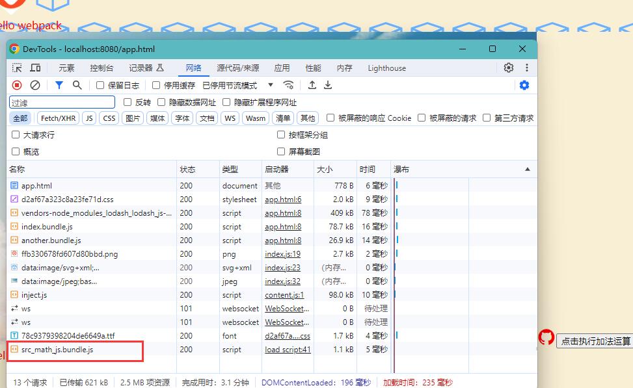Screen dimensions: 633x388
Task: Toggle the 隐藏扩展程序网址 checkbox
Action: [x=226, y=102]
